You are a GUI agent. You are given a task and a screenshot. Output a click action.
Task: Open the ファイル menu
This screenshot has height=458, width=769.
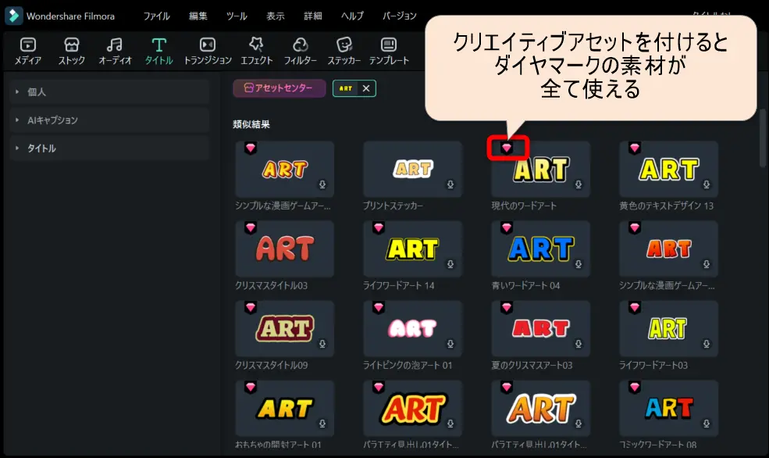(156, 15)
